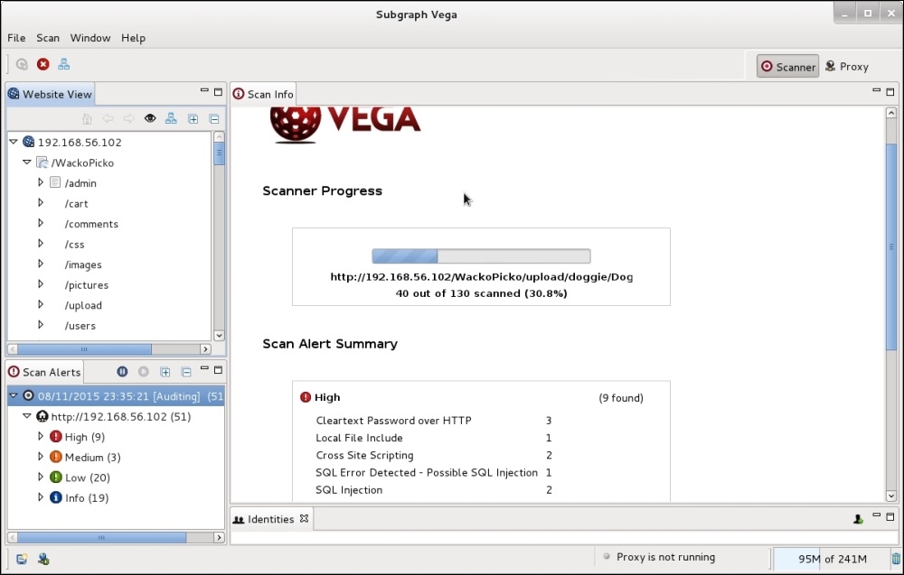Expand the /cart tree node

[x=41, y=202]
